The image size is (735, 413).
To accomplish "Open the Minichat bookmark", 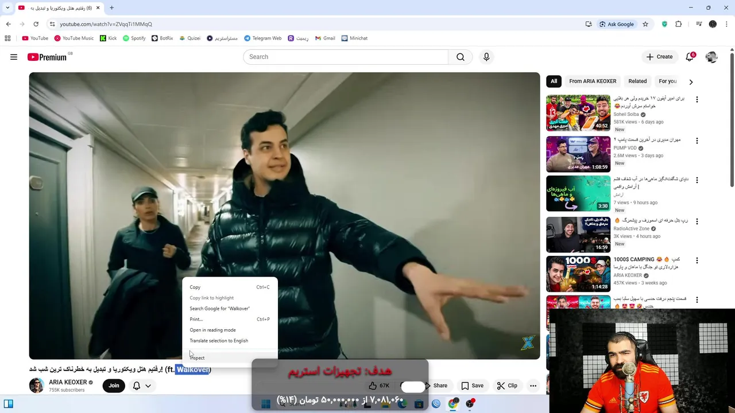I will [354, 38].
